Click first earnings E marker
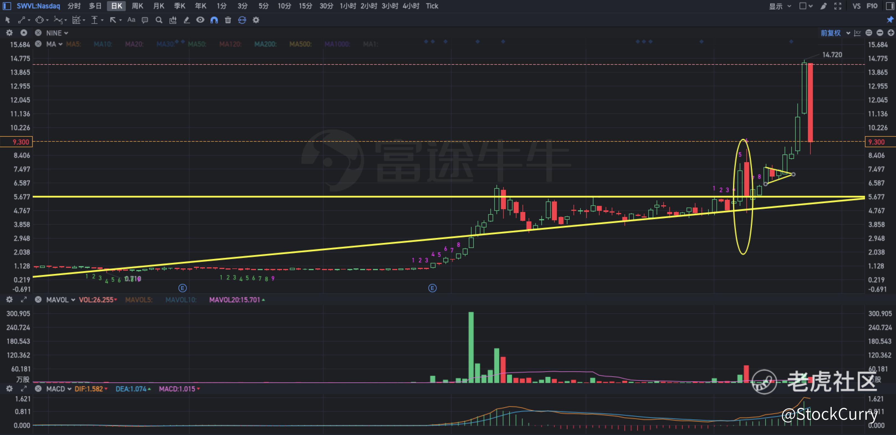896x435 pixels. 183,288
